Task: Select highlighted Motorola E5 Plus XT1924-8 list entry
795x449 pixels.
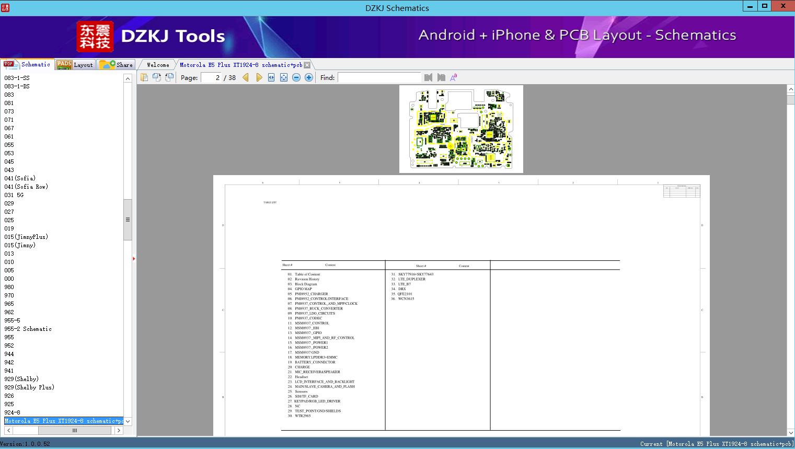Action: coord(64,421)
